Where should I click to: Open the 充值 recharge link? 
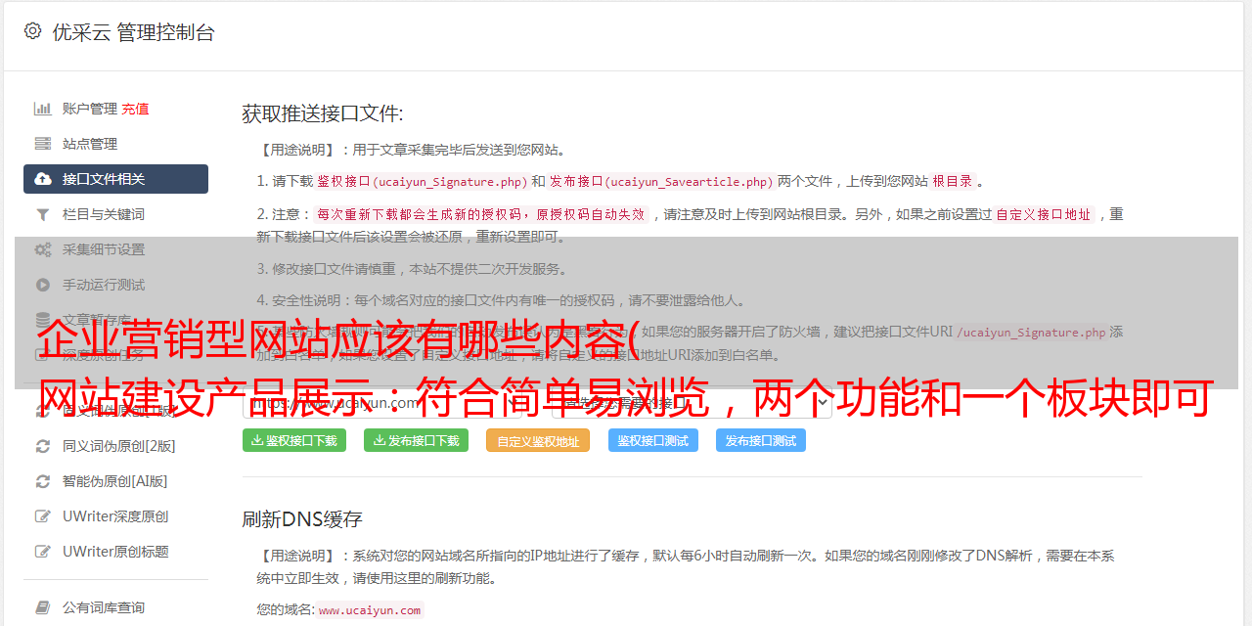pos(136,109)
